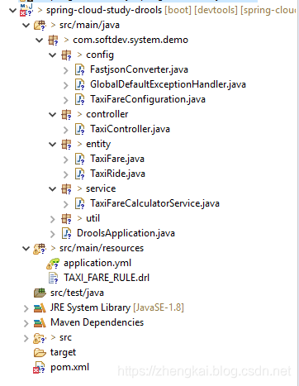Expand the FastjsonConverter.java node

66,70
